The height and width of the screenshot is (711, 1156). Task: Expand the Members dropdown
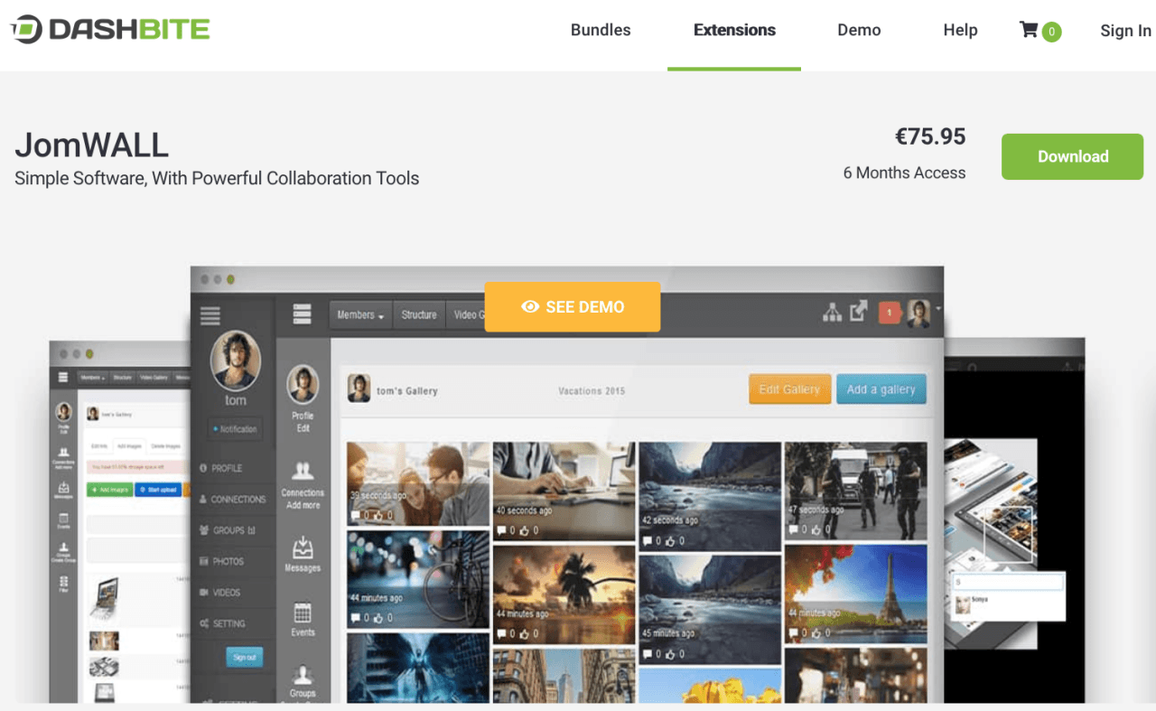coord(360,315)
